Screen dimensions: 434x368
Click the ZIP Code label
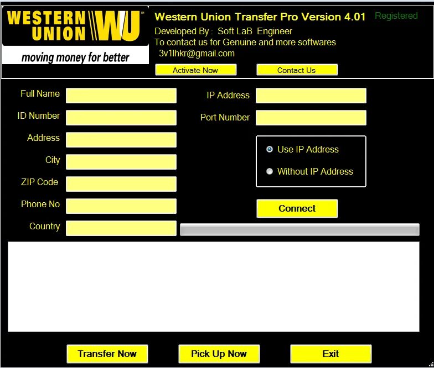coord(40,182)
